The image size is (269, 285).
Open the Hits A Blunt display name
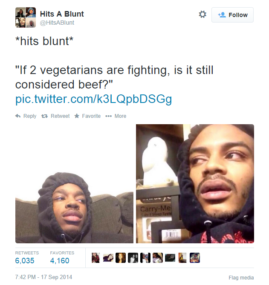[62, 14]
